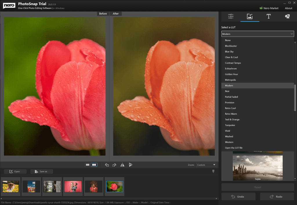Rotate the photo counterclockwise
This screenshot has width=297, height=205.
[107, 164]
